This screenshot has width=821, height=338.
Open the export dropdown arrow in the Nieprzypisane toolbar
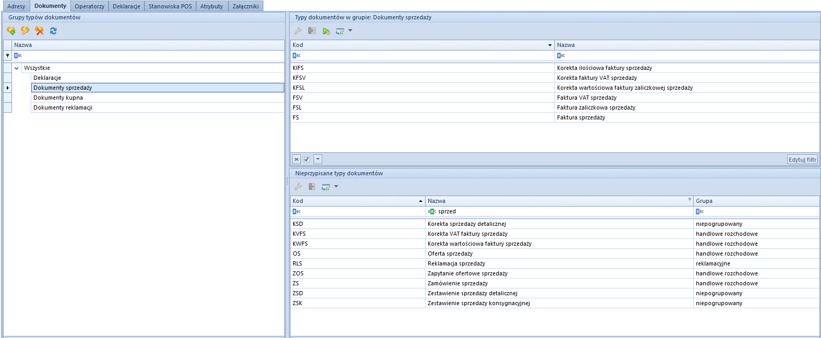point(336,187)
